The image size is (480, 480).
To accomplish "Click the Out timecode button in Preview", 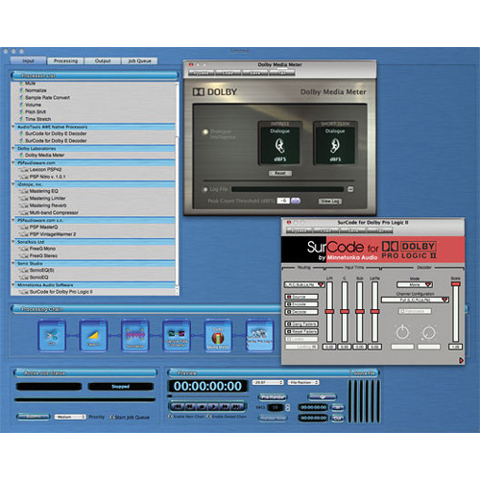I will (338, 418).
